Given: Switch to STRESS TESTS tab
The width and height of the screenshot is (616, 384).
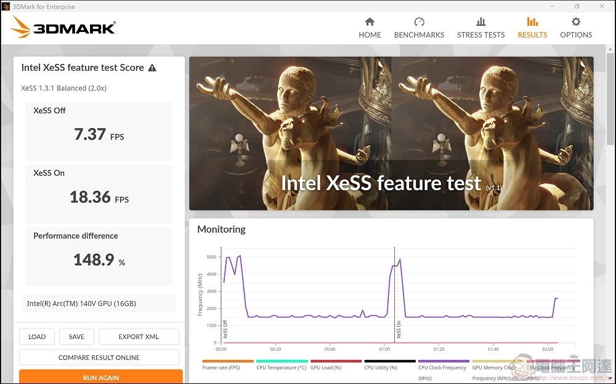Looking at the screenshot, I should coord(481,28).
